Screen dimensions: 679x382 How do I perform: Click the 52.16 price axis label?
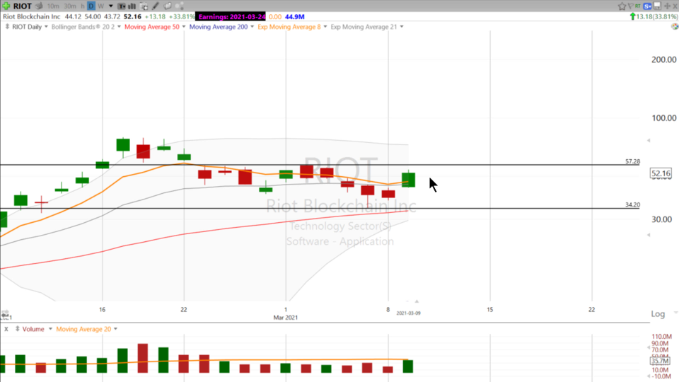coord(661,174)
